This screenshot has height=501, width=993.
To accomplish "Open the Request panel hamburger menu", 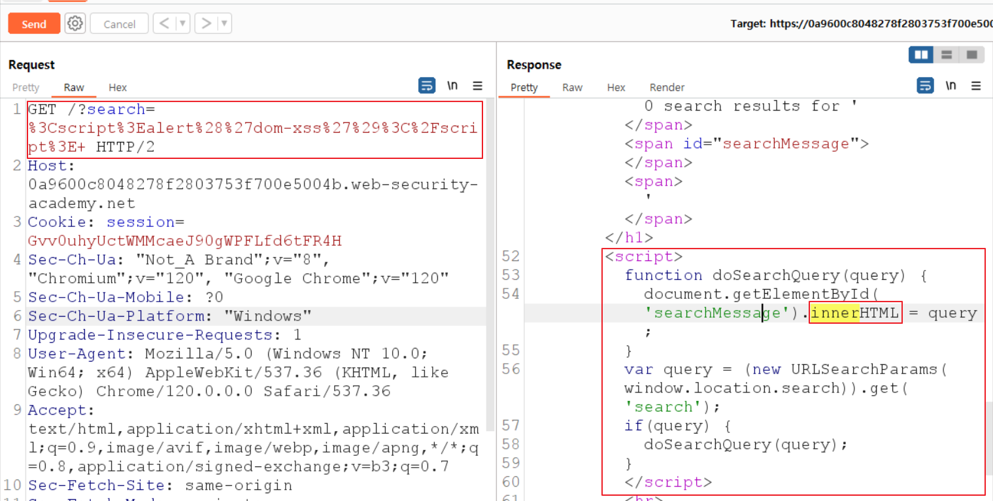I will (x=478, y=86).
